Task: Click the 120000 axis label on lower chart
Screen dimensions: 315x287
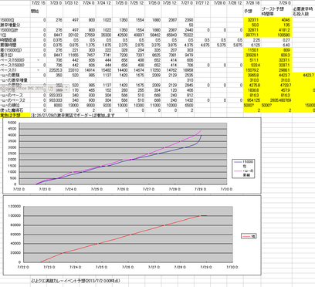Action: pos(15,206)
